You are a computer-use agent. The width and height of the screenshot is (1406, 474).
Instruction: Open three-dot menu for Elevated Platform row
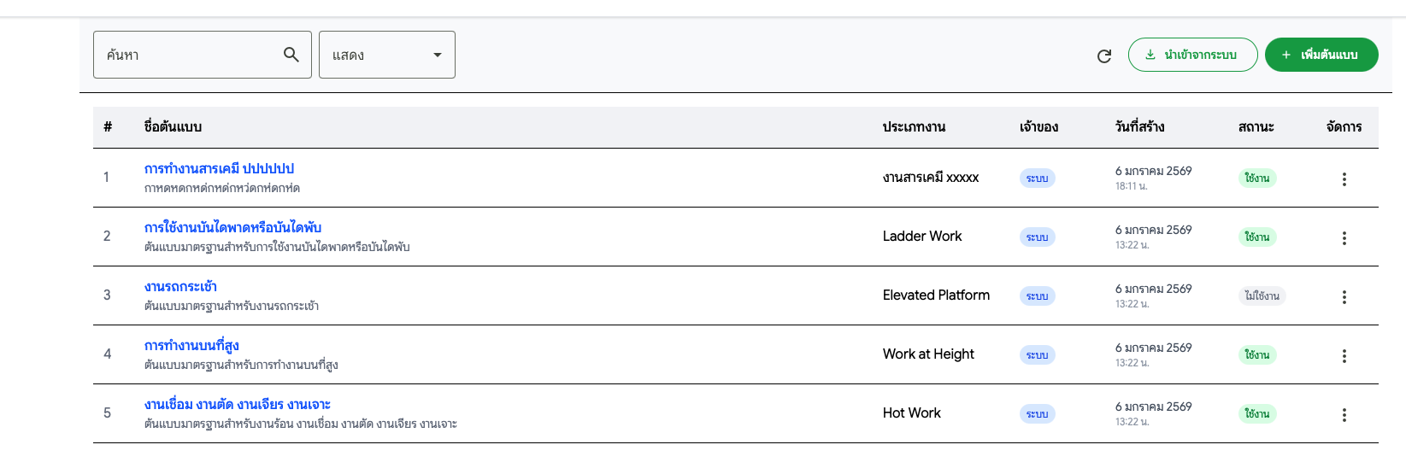pos(1344,297)
